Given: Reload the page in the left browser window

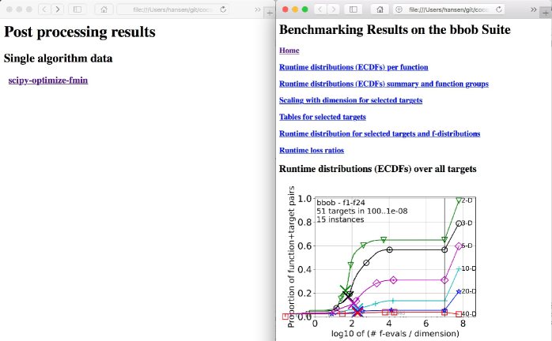Looking at the screenshot, I should coord(224,9).
